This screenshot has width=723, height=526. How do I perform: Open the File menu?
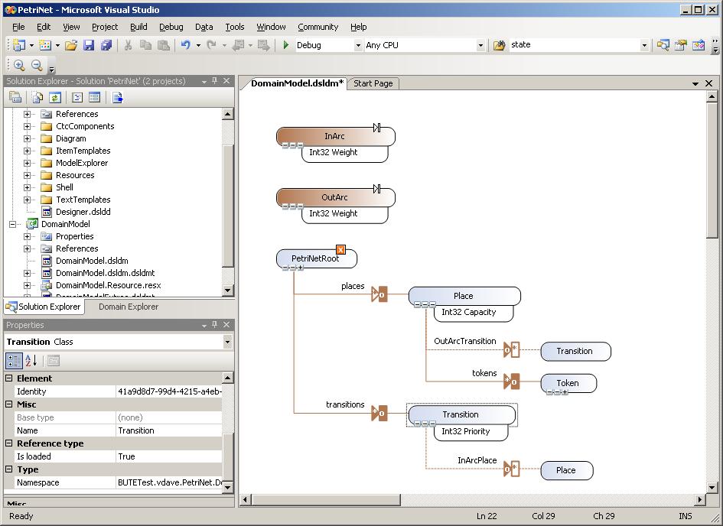[18, 28]
